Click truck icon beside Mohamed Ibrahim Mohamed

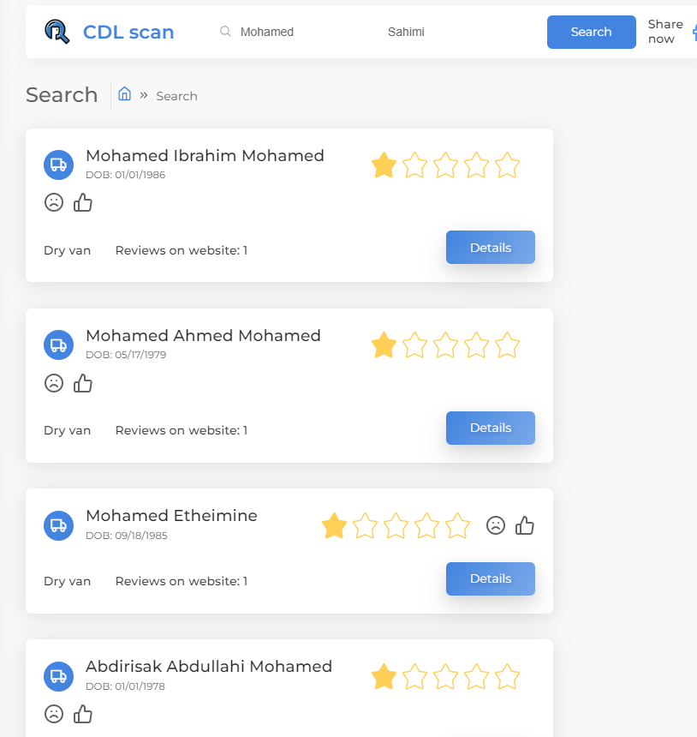point(59,165)
